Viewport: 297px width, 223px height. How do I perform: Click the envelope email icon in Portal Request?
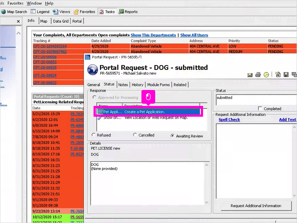250,75
